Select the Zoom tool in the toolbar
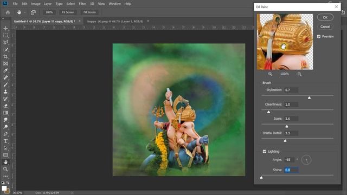The image size is (347, 195). click(5, 169)
